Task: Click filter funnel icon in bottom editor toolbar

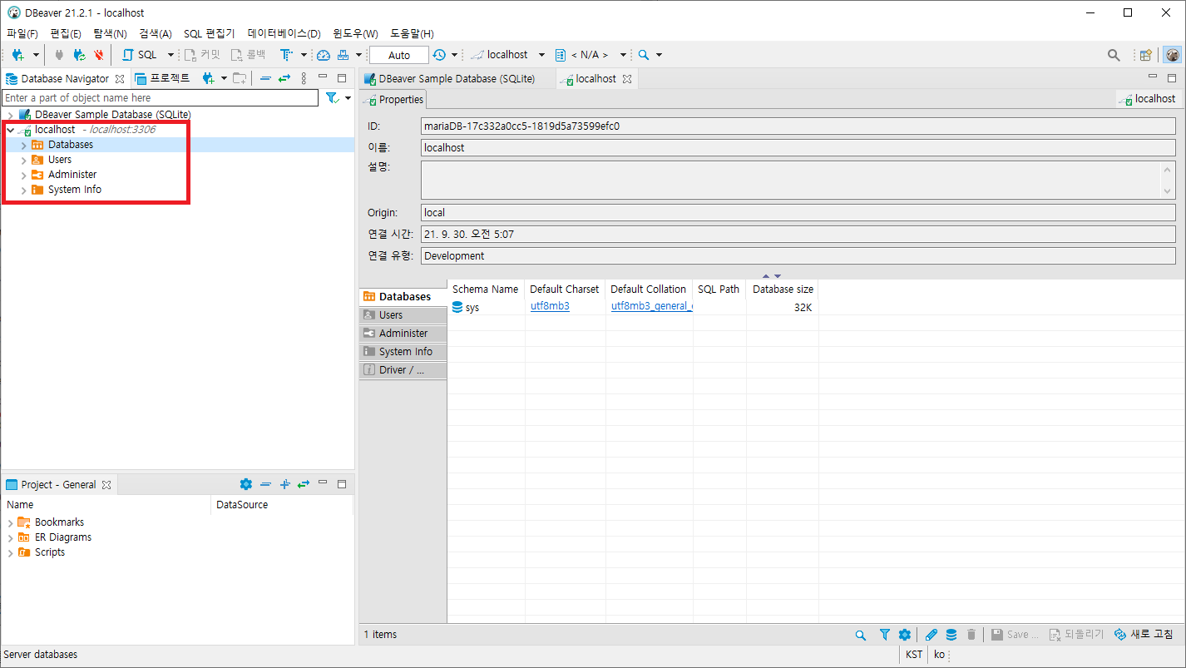Action: click(x=885, y=635)
